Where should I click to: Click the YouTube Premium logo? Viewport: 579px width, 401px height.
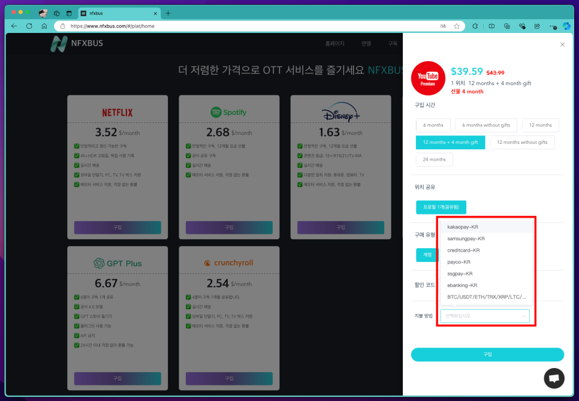click(428, 79)
